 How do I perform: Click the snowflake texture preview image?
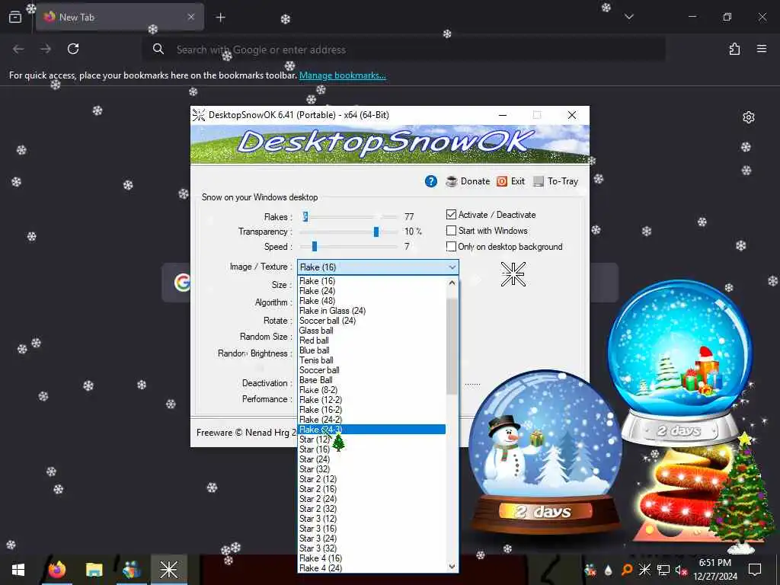[x=513, y=274]
